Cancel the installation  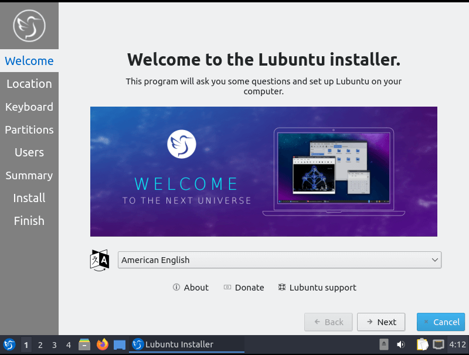coord(441,322)
